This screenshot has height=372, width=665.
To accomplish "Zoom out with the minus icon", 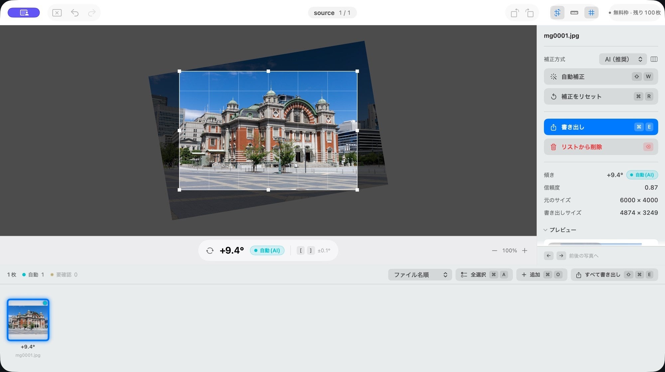I will pos(494,251).
